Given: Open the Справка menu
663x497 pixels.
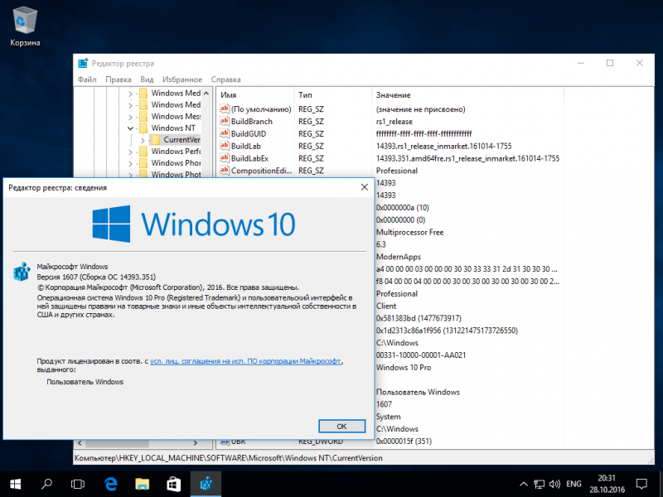Looking at the screenshot, I should click(225, 80).
